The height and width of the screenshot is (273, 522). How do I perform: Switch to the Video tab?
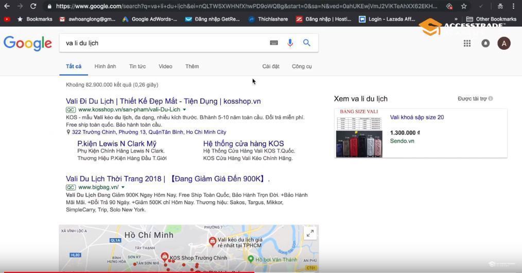click(165, 66)
